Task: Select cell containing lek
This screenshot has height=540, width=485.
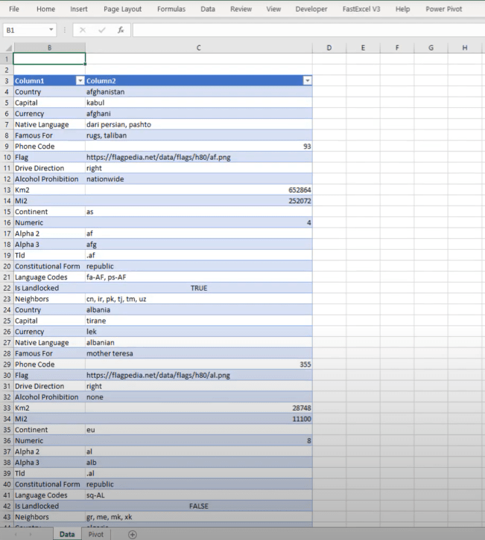Action: [199, 332]
